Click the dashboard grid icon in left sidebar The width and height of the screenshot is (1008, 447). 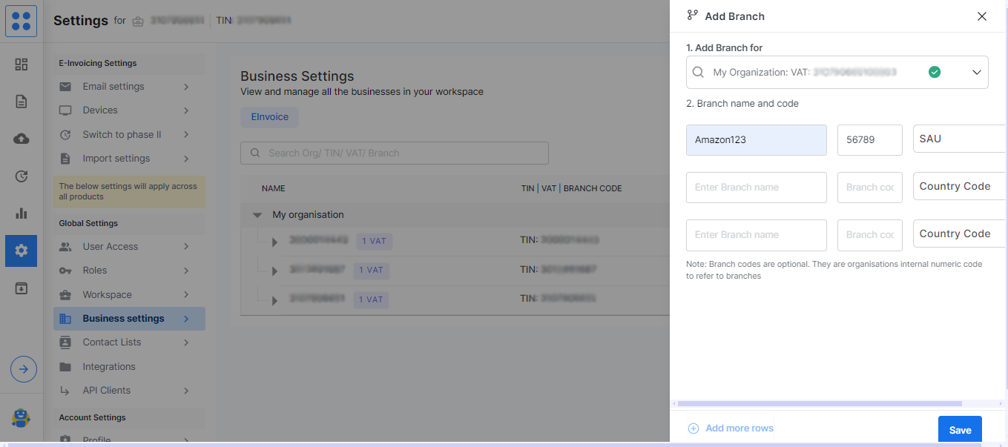coord(22,64)
